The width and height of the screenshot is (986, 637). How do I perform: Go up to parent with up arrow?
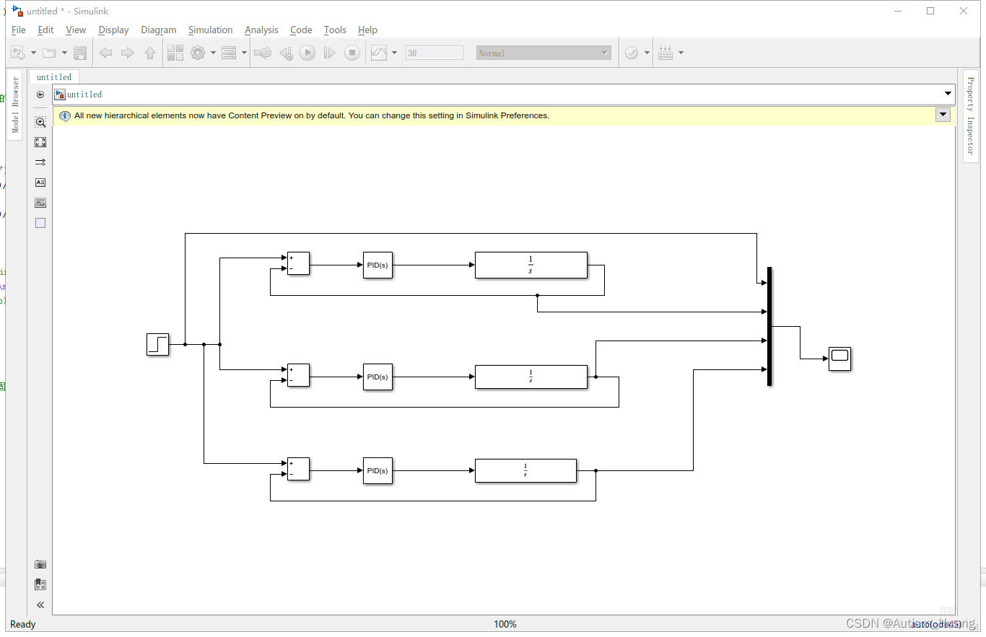150,53
